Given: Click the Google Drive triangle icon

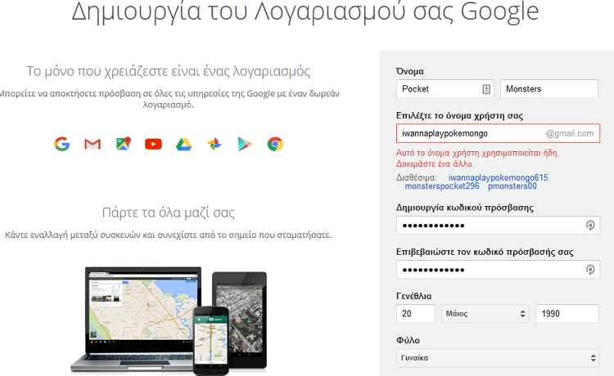Looking at the screenshot, I should click(x=183, y=144).
